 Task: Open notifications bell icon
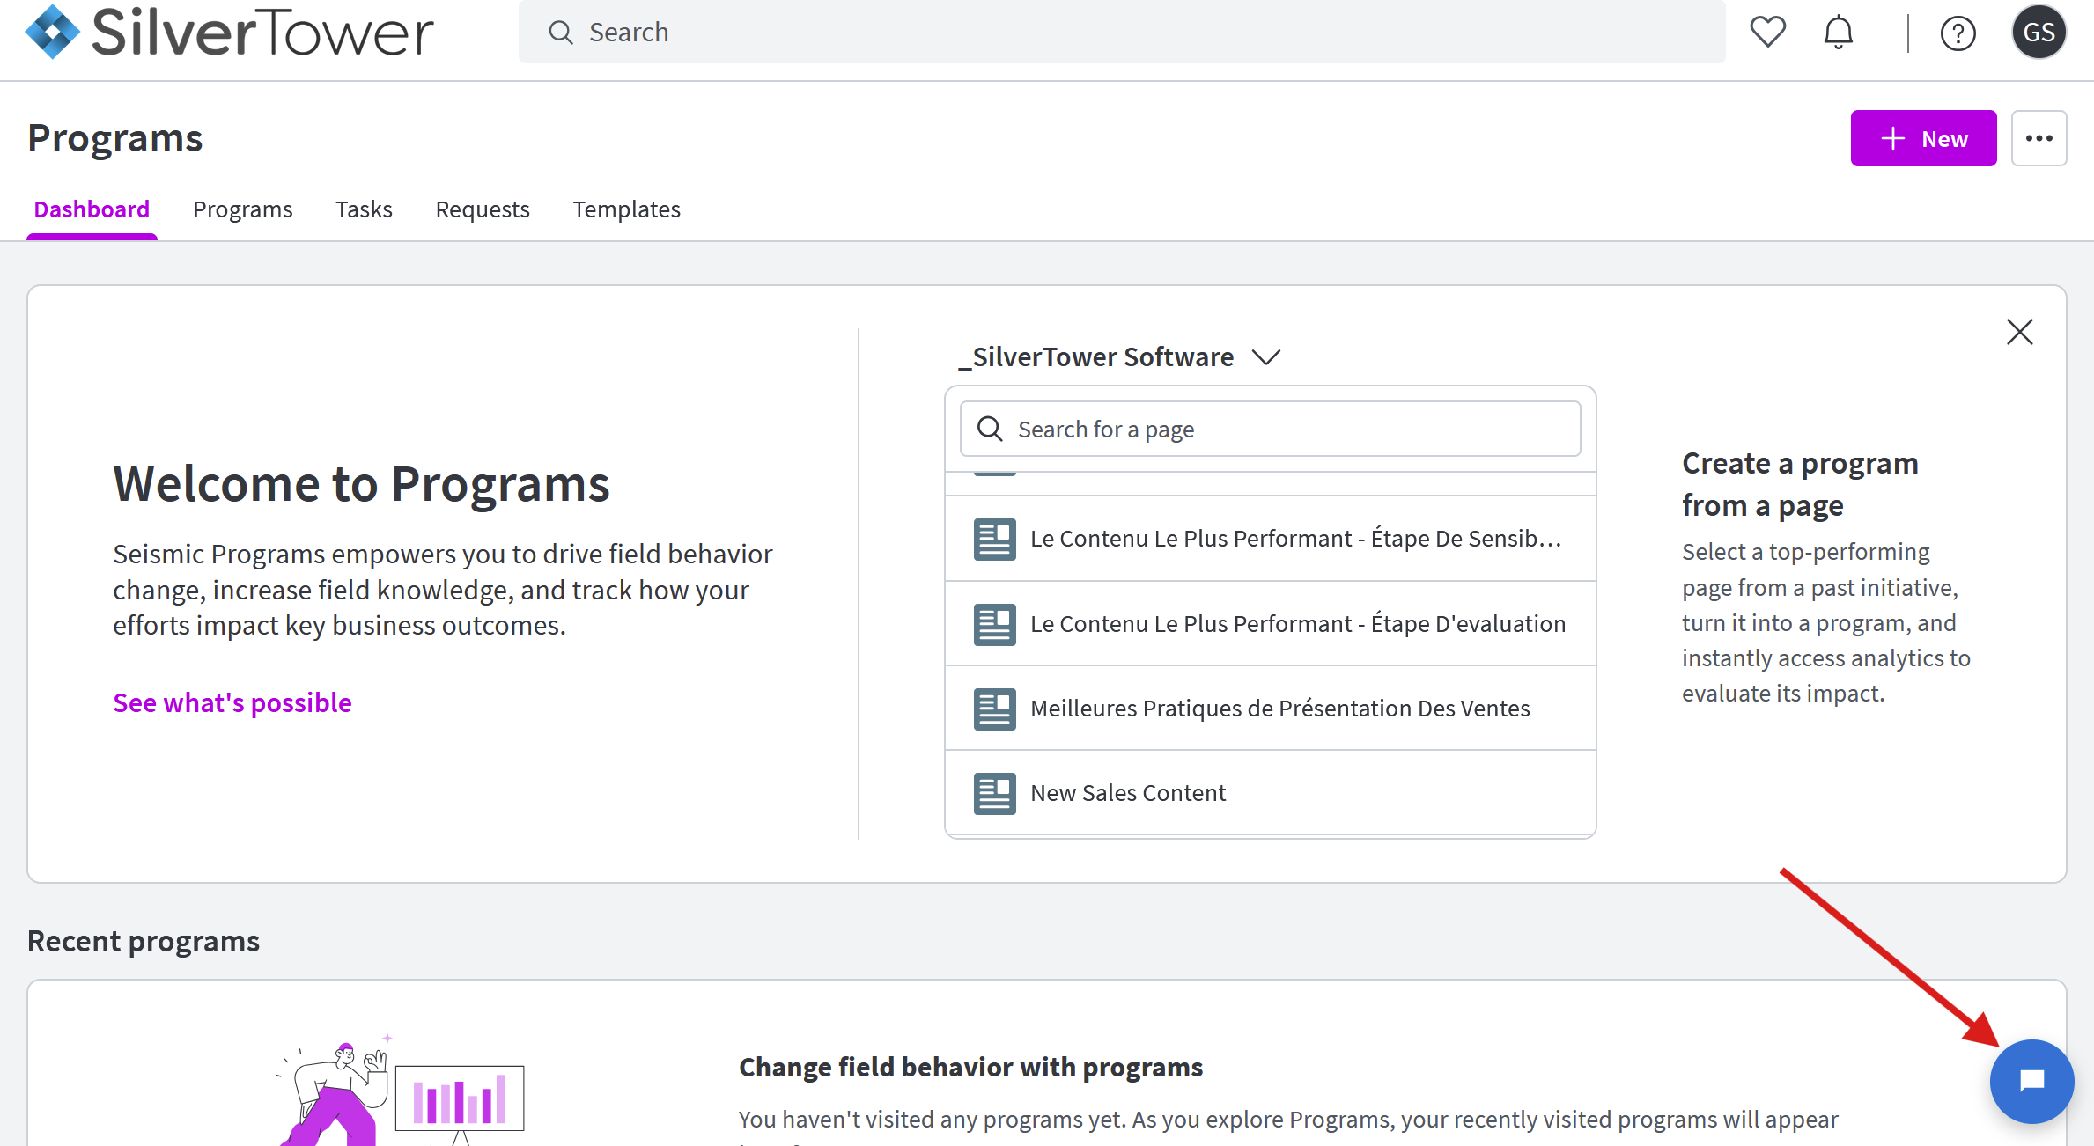point(1838,33)
